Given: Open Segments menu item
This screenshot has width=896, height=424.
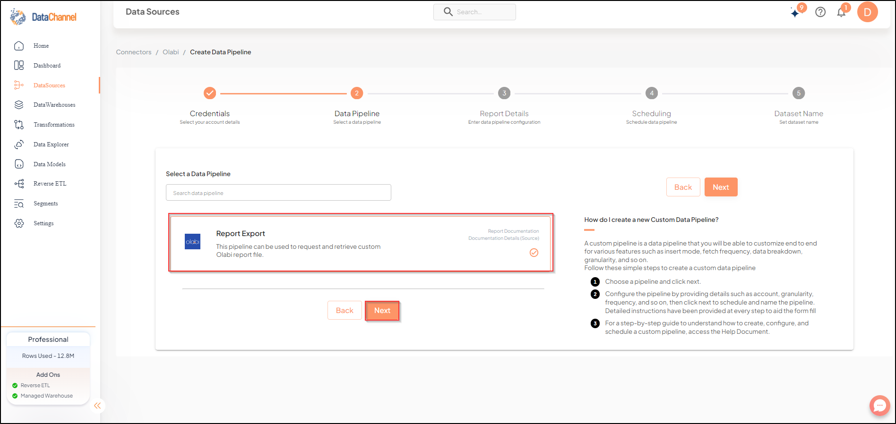Looking at the screenshot, I should click(45, 204).
